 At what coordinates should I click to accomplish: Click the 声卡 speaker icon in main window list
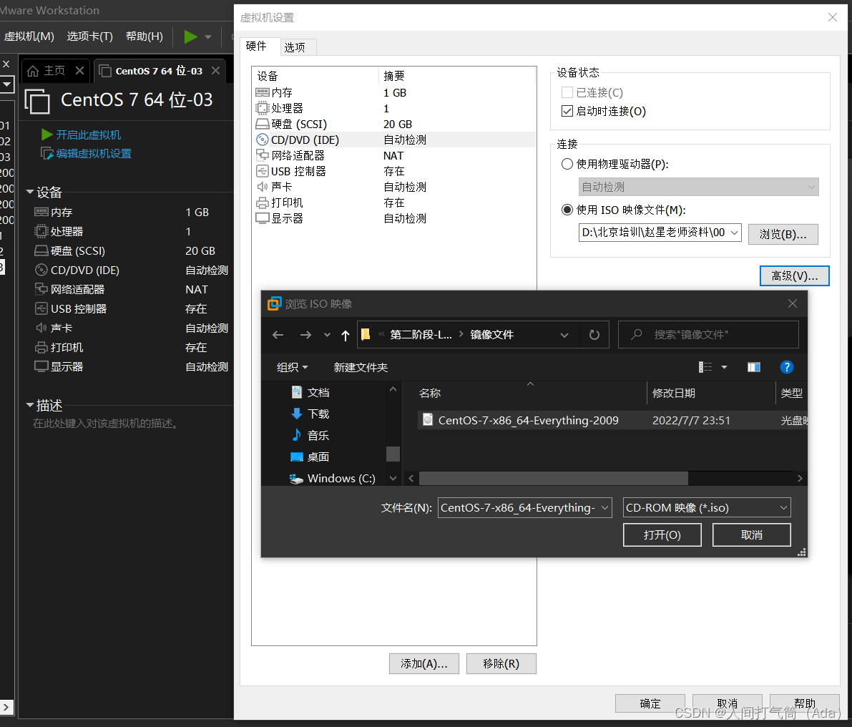tap(41, 328)
